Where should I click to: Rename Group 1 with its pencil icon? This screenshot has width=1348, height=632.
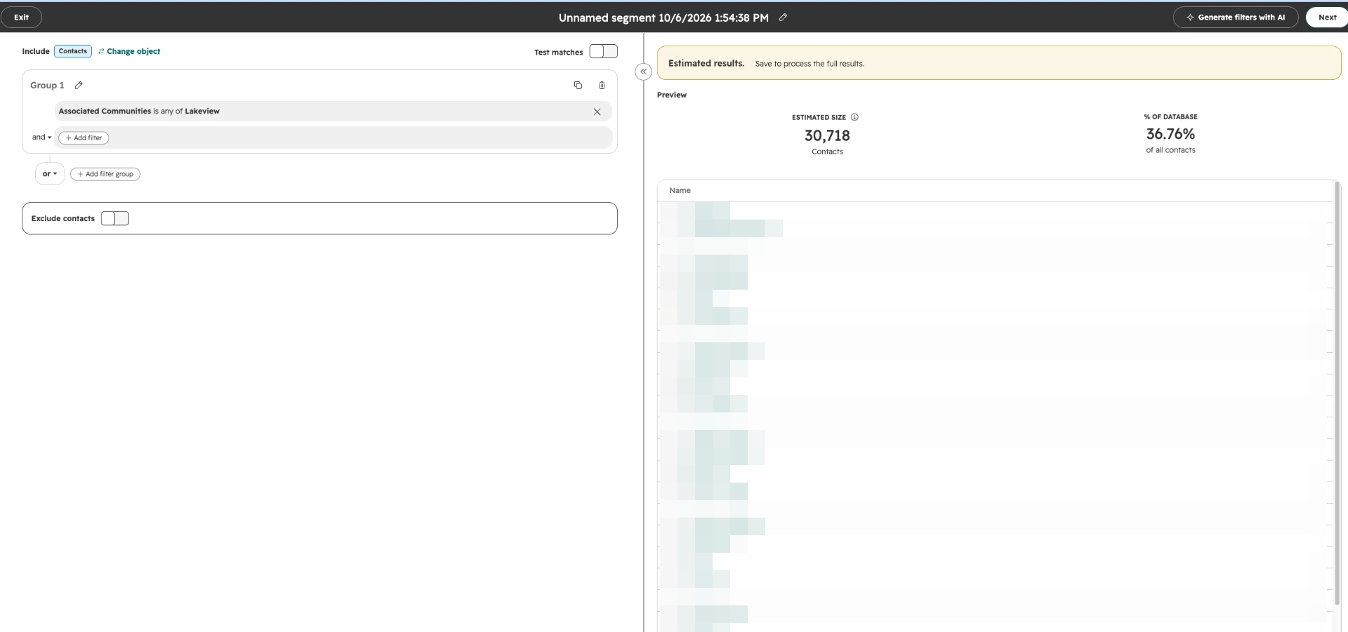pyautogui.click(x=79, y=86)
